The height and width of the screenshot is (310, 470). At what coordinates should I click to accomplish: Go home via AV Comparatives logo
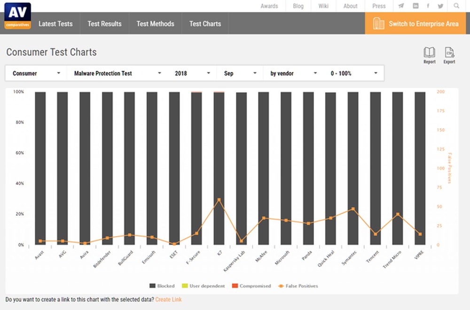(17, 15)
